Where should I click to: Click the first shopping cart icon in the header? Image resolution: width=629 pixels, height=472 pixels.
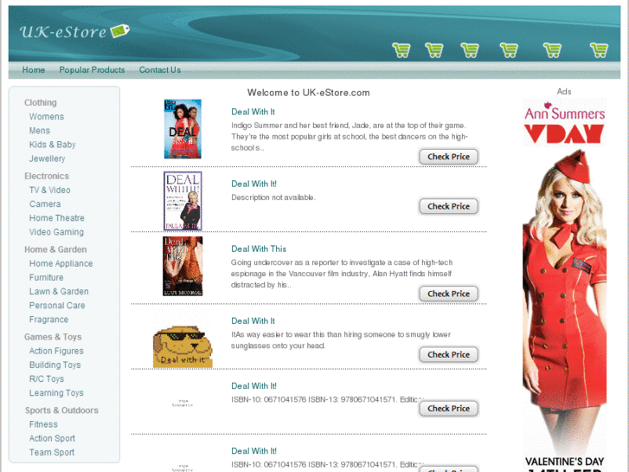pos(401,50)
